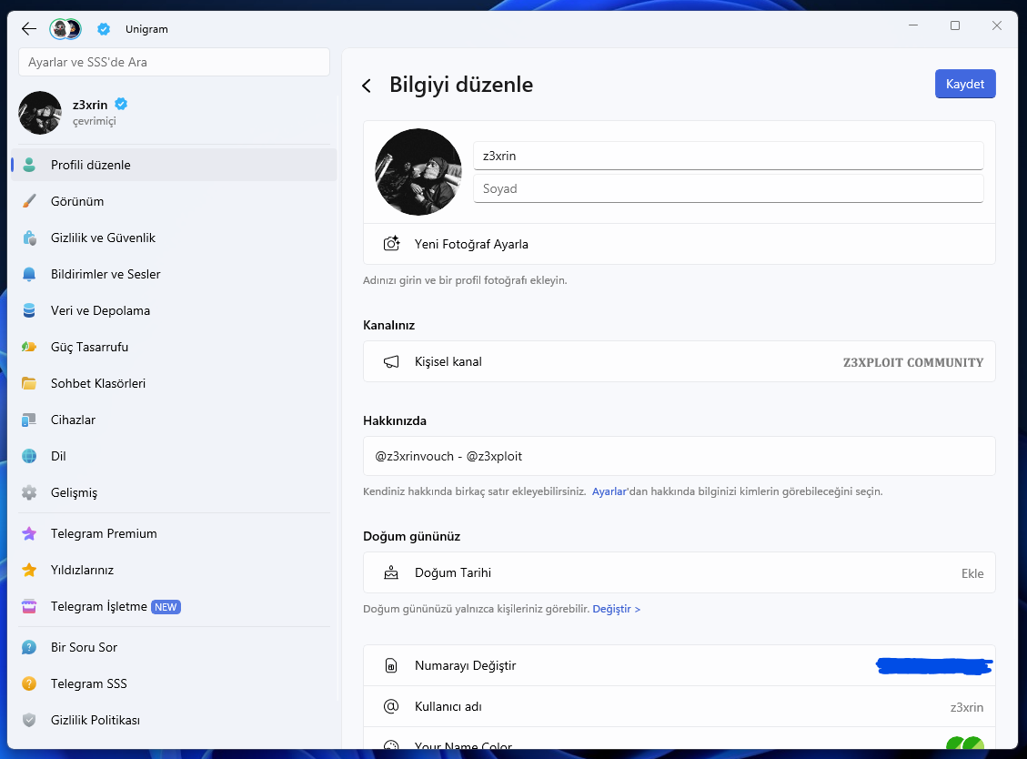
Task: Click the Yıldızlarınız gold star icon
Action: tap(29, 571)
